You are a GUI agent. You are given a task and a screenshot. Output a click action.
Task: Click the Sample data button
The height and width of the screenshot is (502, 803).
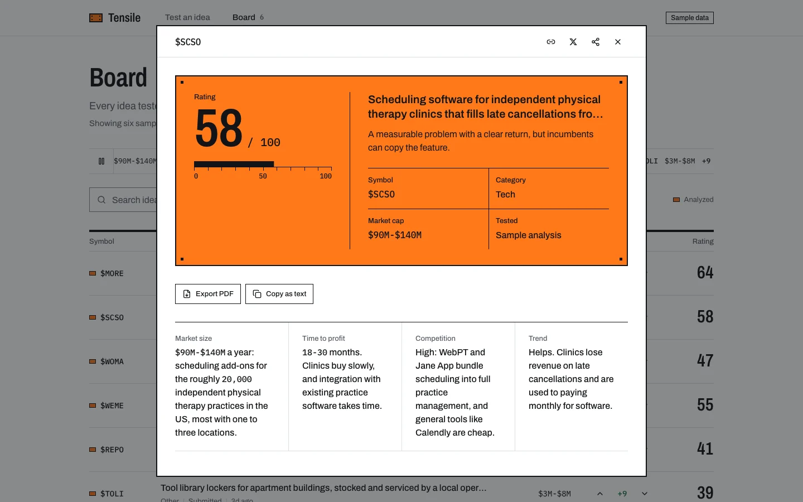(x=690, y=18)
